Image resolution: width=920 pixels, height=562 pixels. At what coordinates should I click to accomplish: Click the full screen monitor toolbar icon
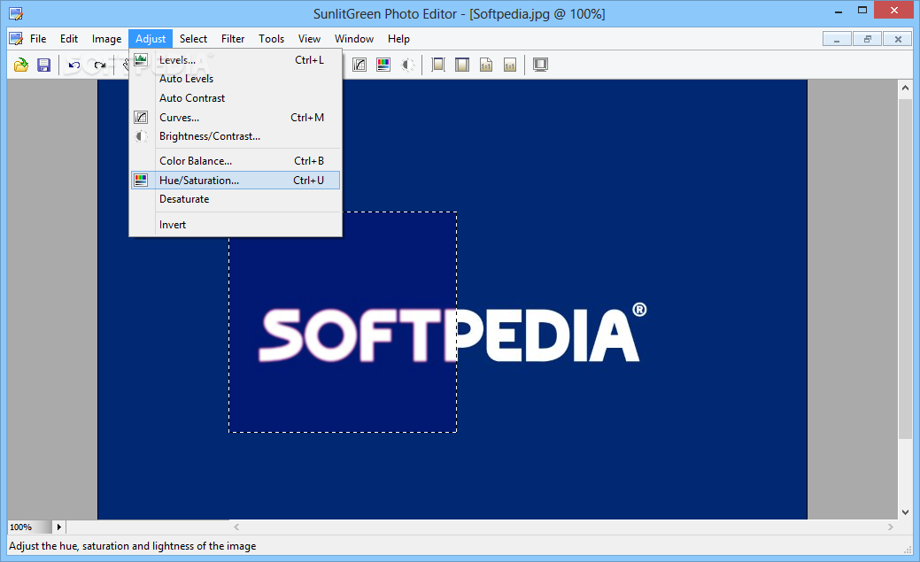click(540, 65)
